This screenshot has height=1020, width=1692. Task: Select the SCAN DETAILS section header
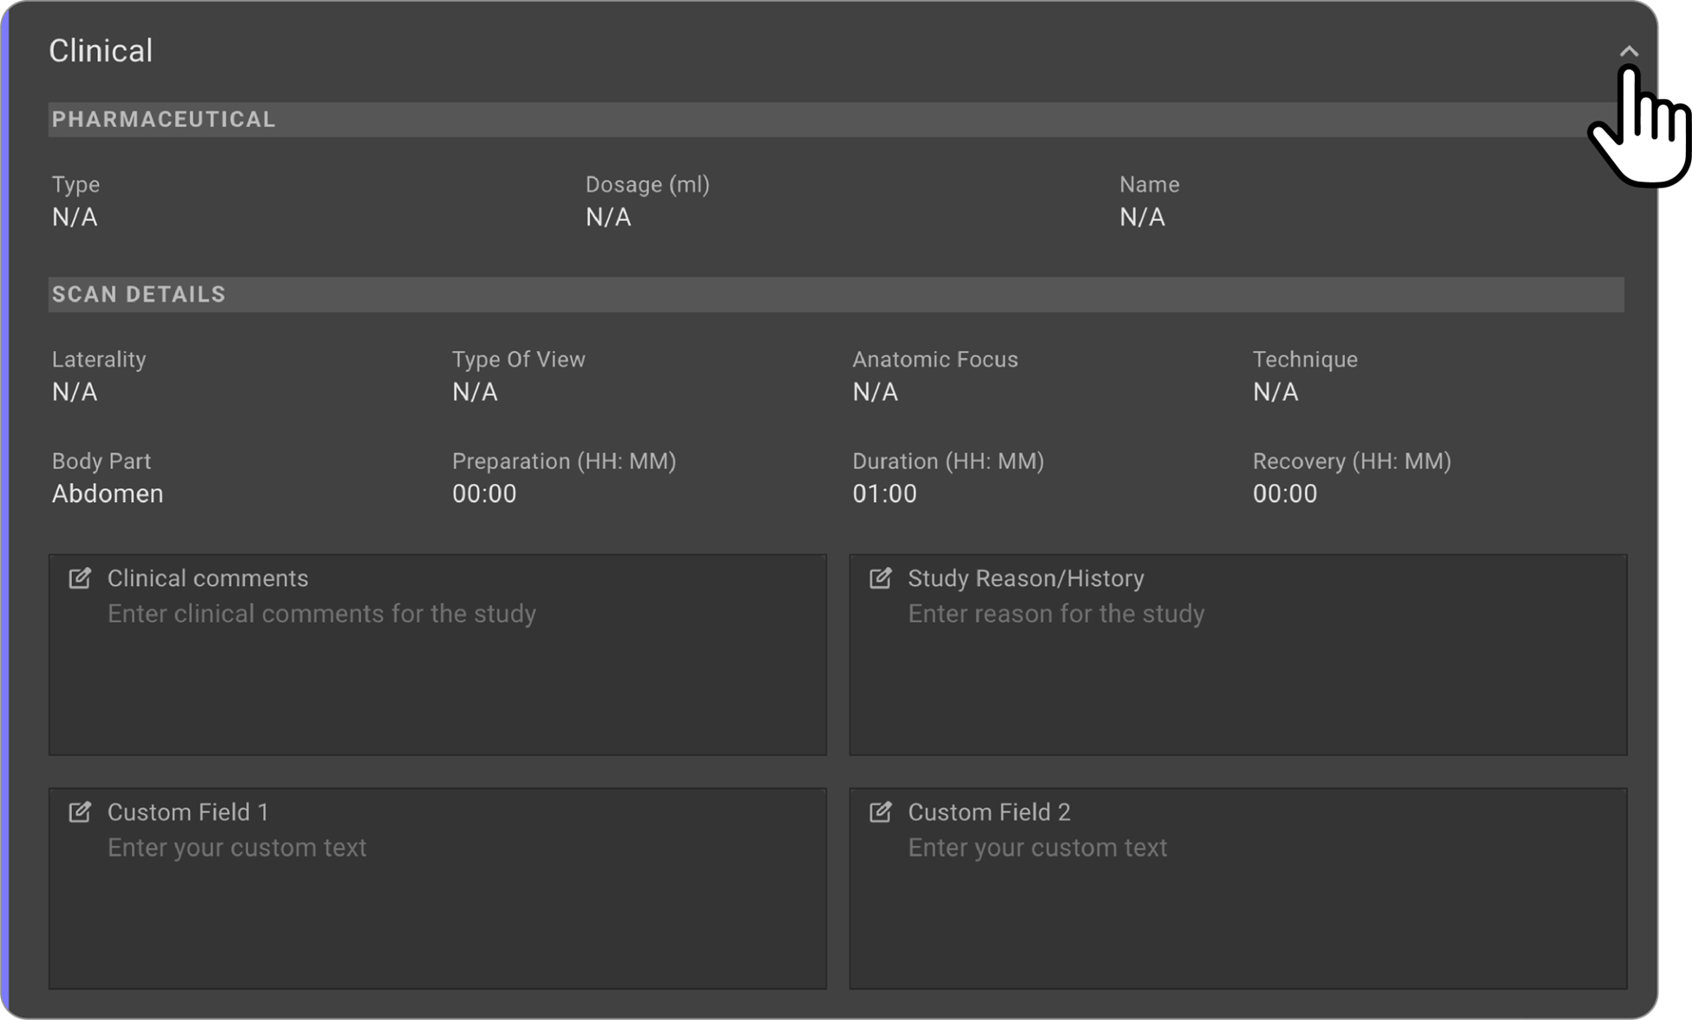tap(138, 294)
